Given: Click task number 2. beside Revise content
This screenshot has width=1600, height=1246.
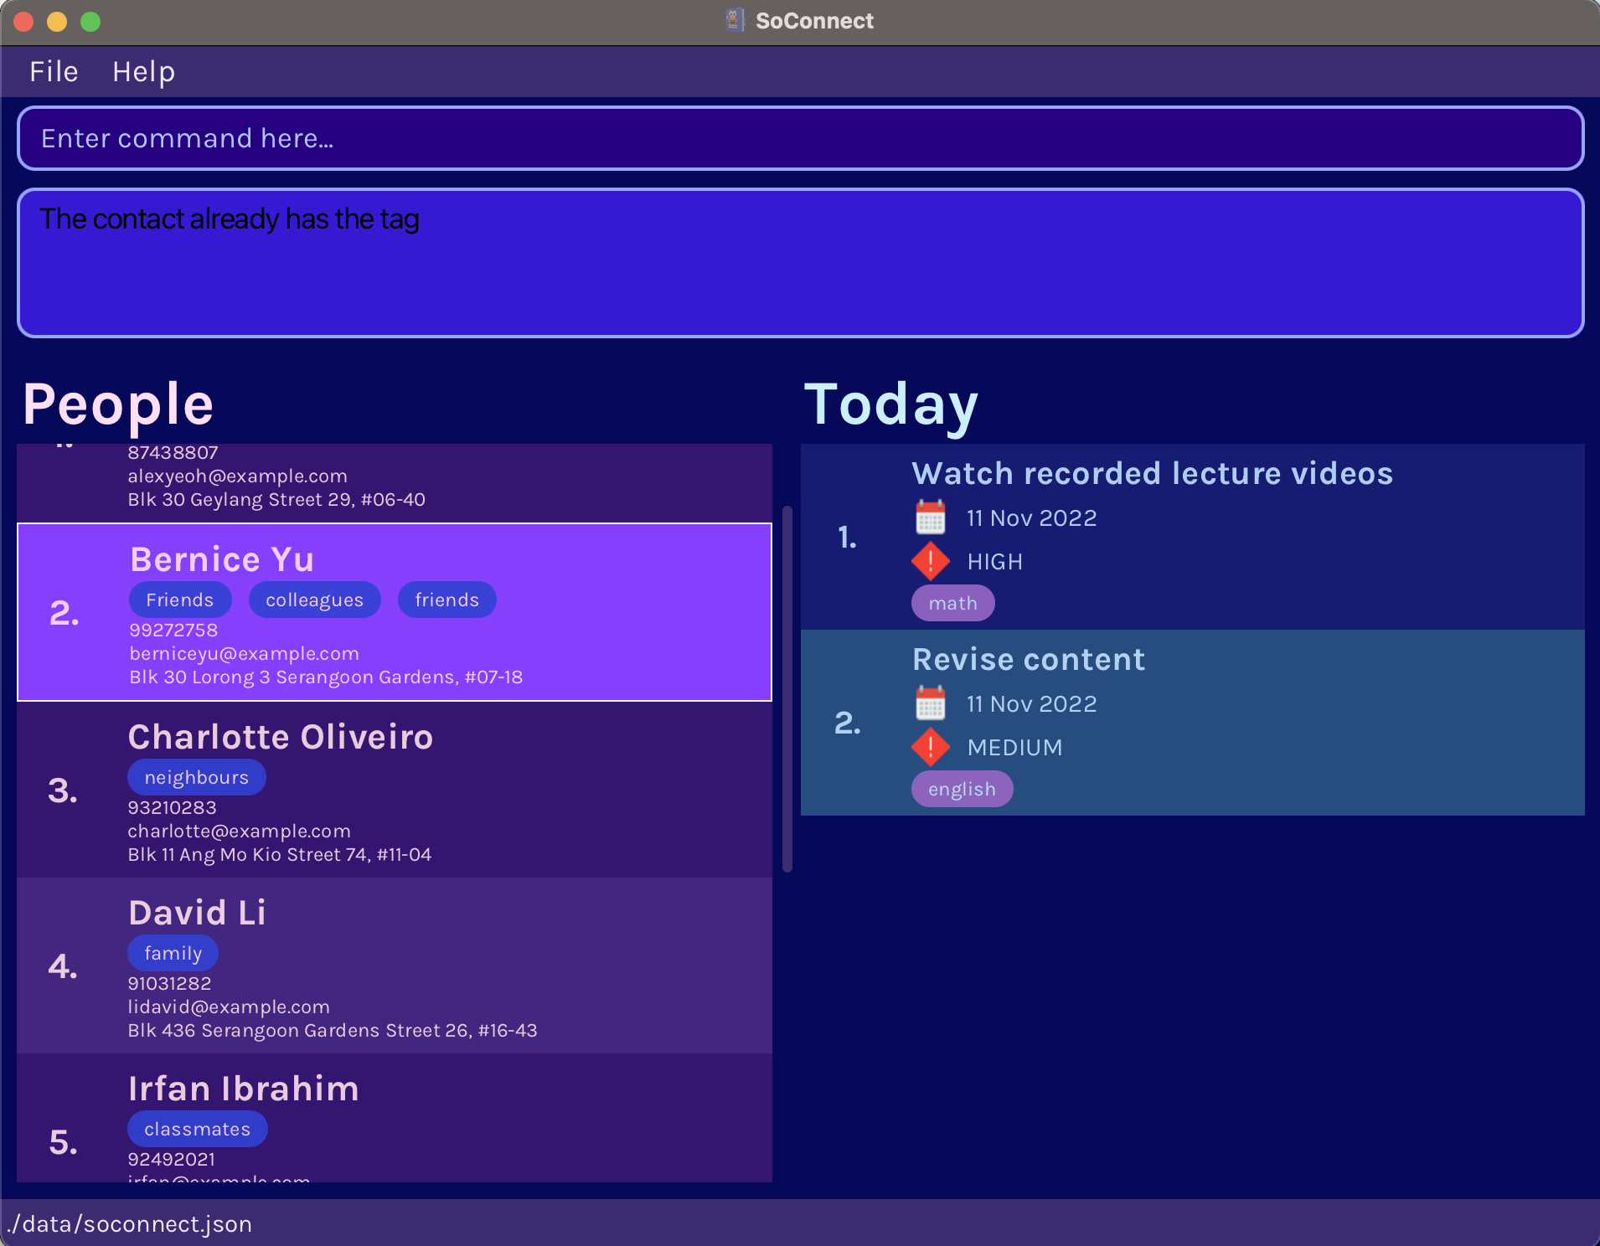Looking at the screenshot, I should (848, 723).
